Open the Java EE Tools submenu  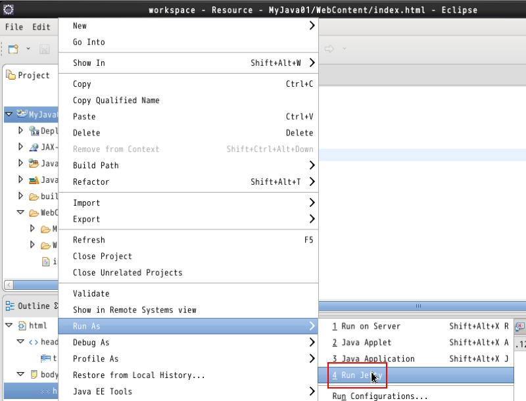(188, 391)
